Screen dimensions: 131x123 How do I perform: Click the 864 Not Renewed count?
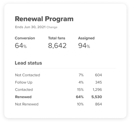pos(98,104)
